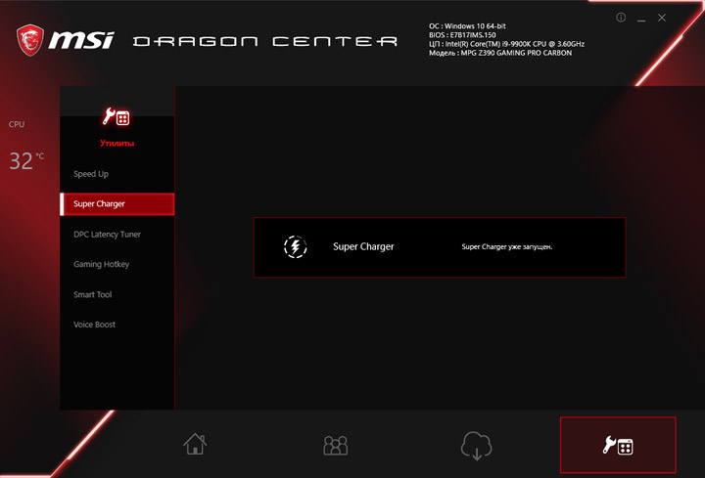Click the red Утилиты heading label
The height and width of the screenshot is (478, 705).
117,143
